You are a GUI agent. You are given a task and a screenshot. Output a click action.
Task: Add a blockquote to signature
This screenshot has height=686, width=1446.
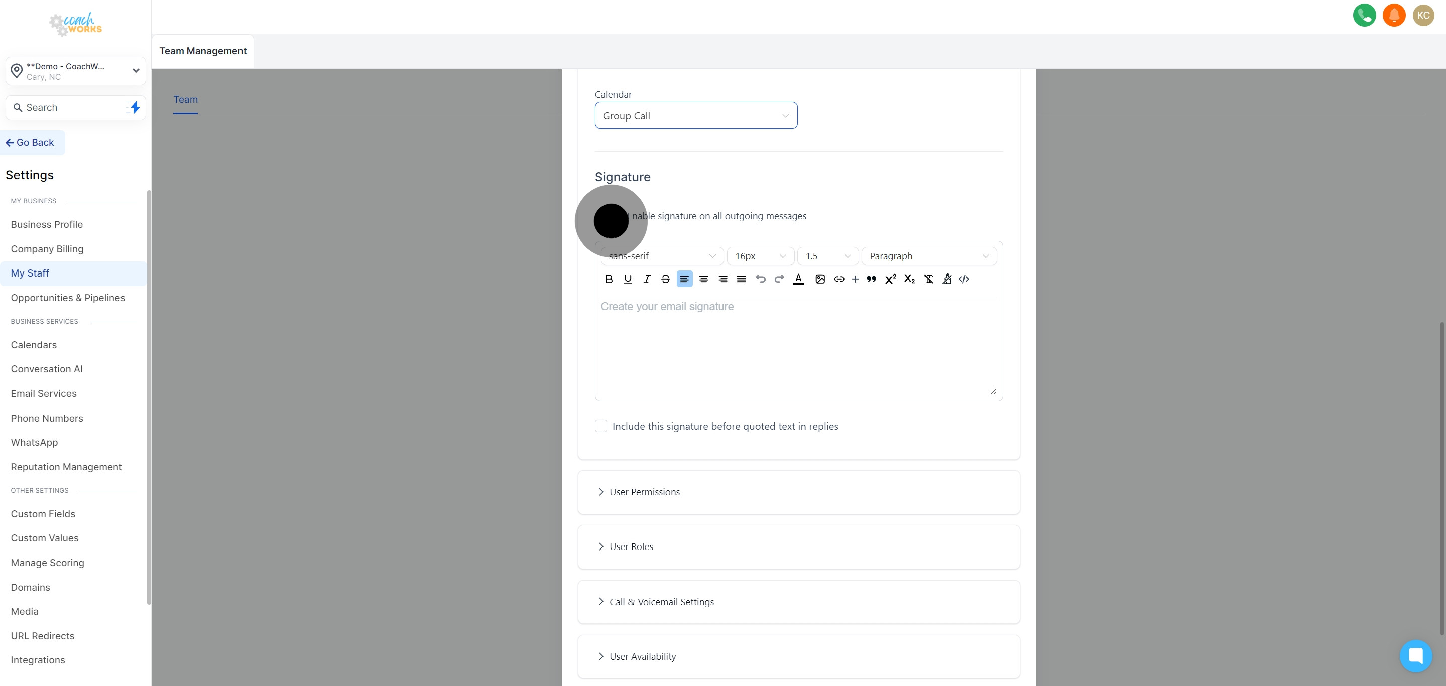click(871, 279)
